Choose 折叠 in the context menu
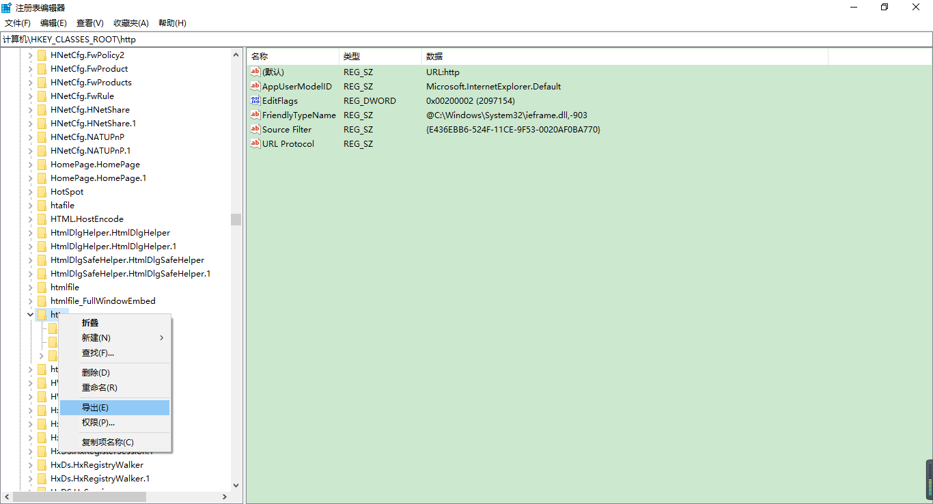The height and width of the screenshot is (504, 933). (x=115, y=323)
